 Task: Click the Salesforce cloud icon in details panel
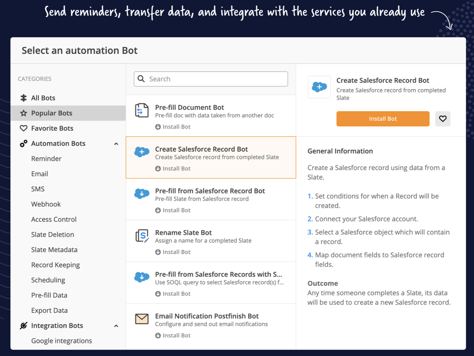[x=319, y=87]
